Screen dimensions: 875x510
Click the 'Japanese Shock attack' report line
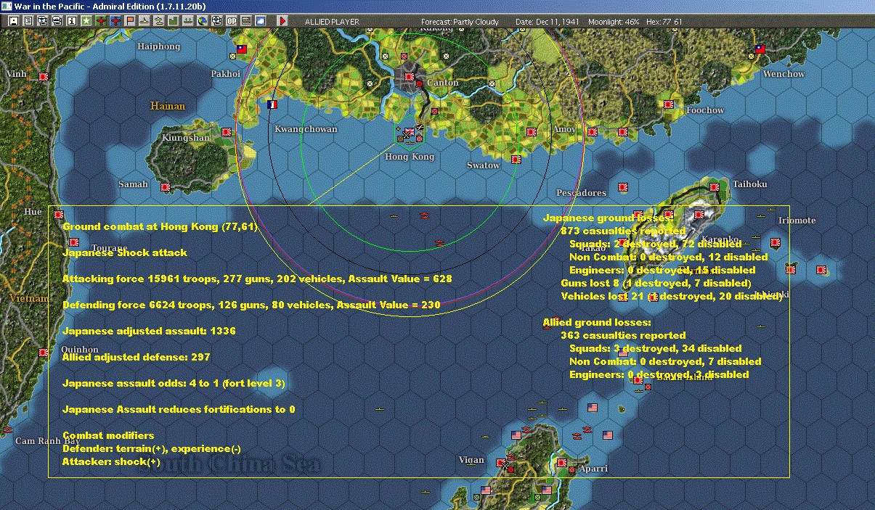[125, 252]
